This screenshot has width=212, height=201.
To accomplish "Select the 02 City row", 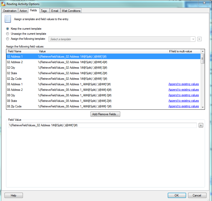I will 103,68.
